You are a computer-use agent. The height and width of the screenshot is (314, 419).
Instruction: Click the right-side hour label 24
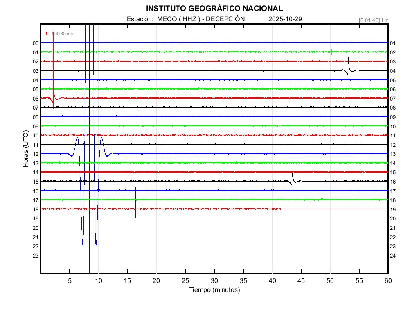pos(393,256)
